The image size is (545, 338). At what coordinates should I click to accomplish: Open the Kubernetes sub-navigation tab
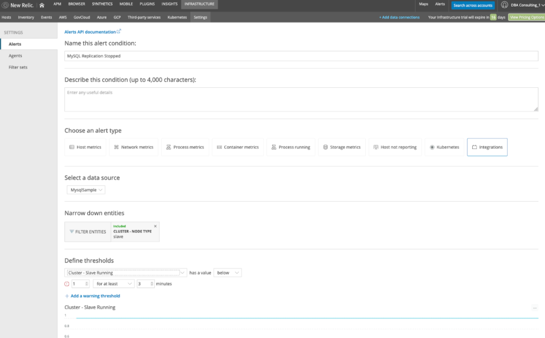coord(177,17)
